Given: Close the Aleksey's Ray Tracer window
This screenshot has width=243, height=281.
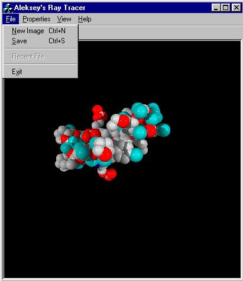Looking at the screenshot, I should [x=236, y=8].
